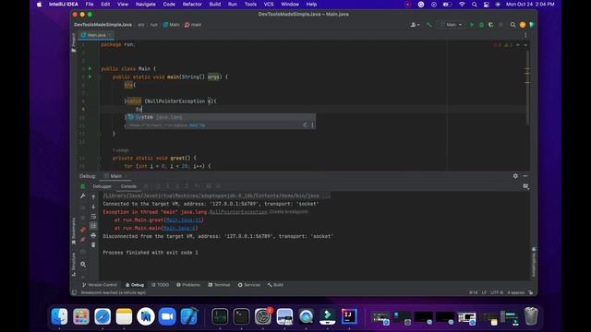Build project using the hammer icon

428,25
